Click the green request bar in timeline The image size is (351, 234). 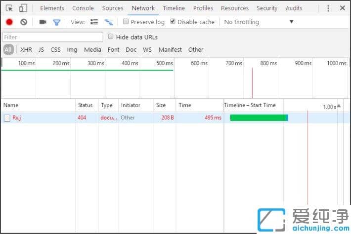pos(258,117)
